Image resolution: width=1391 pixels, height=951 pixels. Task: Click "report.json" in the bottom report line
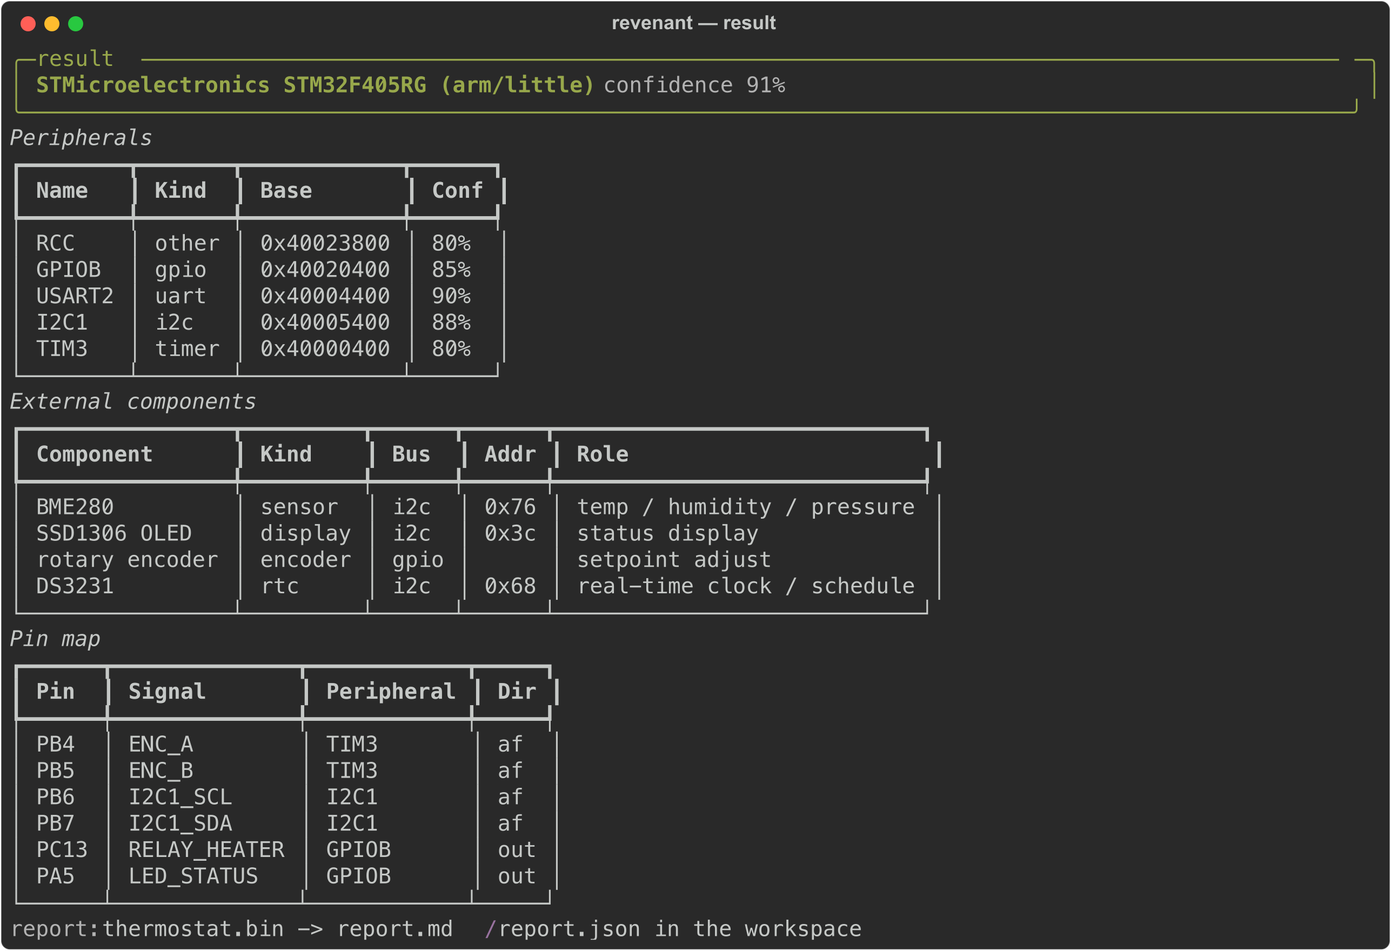click(x=569, y=929)
